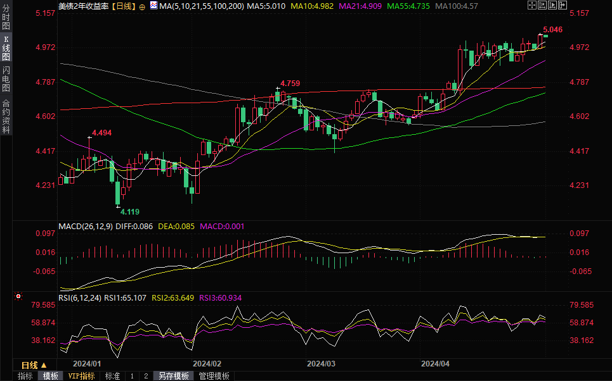Click the small icon right of 5.046 label
The image size is (612, 381).
(545, 36)
